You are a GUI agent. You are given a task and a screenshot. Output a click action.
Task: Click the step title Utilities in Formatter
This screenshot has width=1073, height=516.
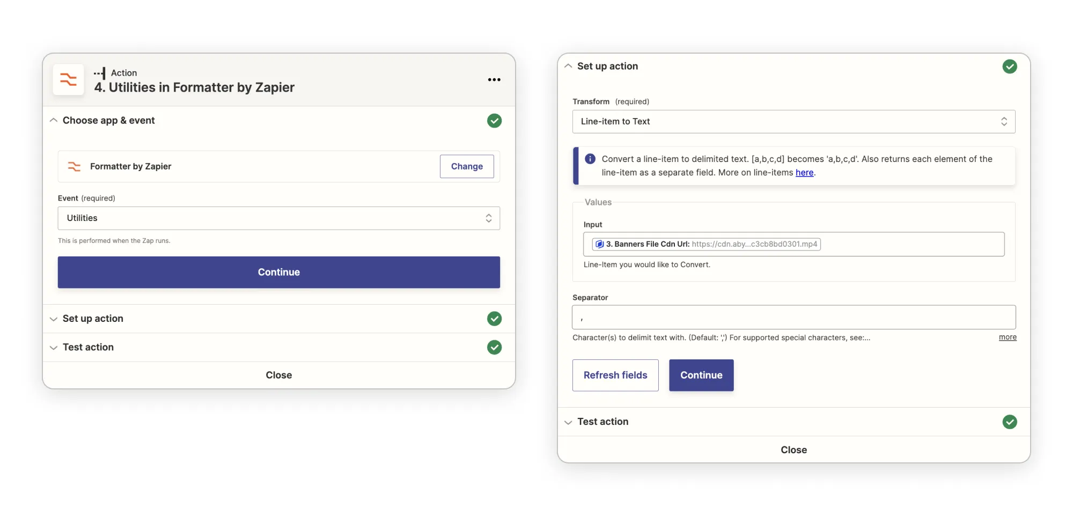[194, 87]
